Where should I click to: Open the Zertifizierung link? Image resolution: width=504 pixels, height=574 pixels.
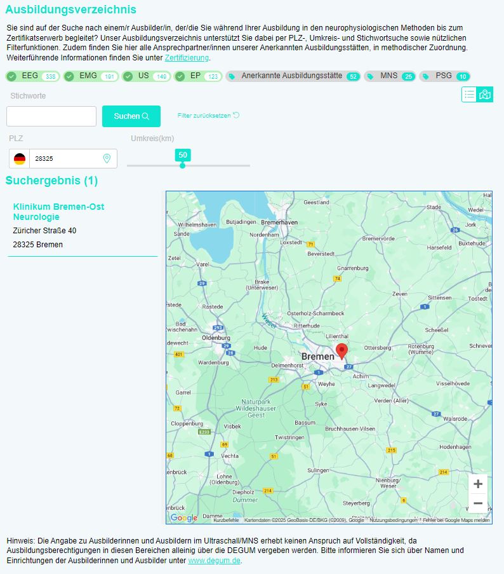[x=187, y=58]
